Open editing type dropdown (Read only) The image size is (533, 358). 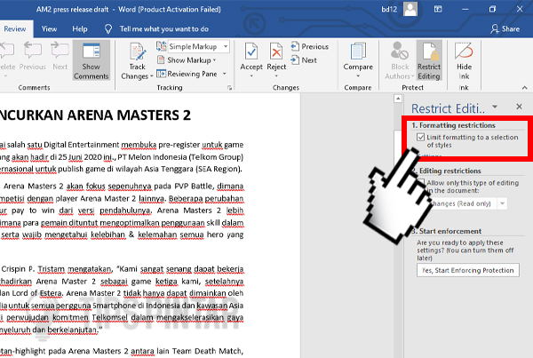[x=502, y=203]
